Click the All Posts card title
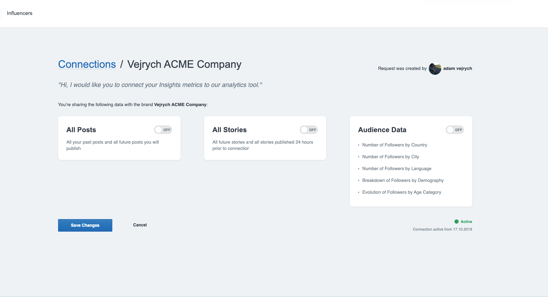This screenshot has width=548, height=297. coord(81,130)
